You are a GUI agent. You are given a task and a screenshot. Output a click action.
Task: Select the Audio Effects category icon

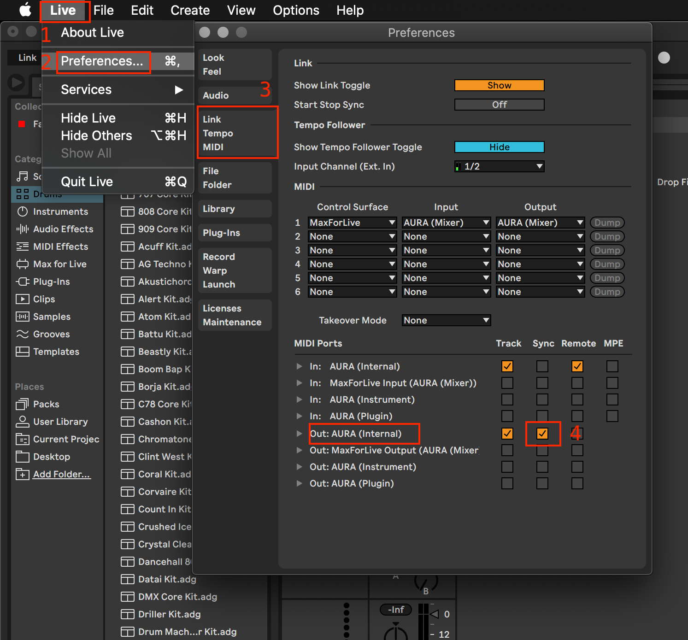click(22, 229)
